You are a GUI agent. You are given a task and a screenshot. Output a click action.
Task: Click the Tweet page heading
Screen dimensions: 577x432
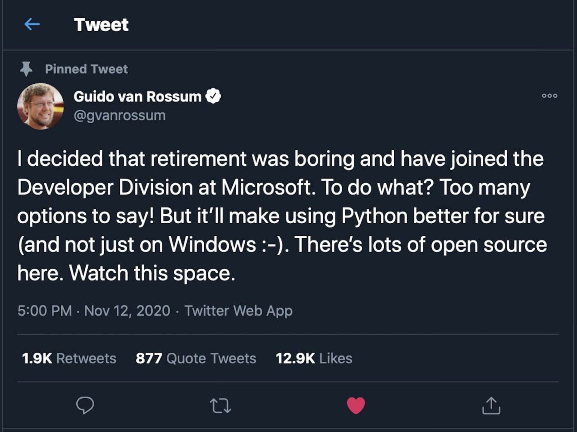pyautogui.click(x=101, y=25)
